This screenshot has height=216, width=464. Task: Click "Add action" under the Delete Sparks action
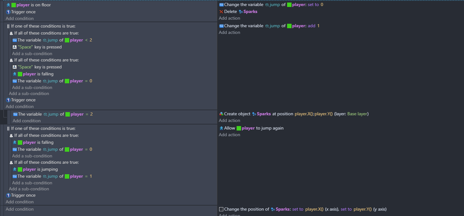tap(229, 18)
